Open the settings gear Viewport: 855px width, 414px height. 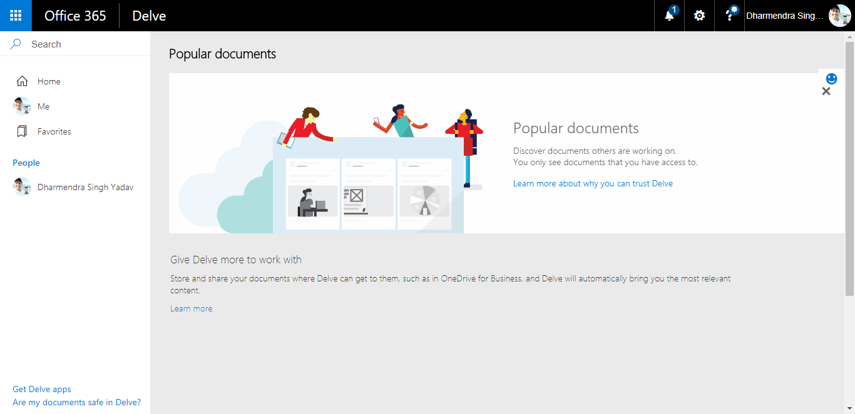click(x=699, y=16)
